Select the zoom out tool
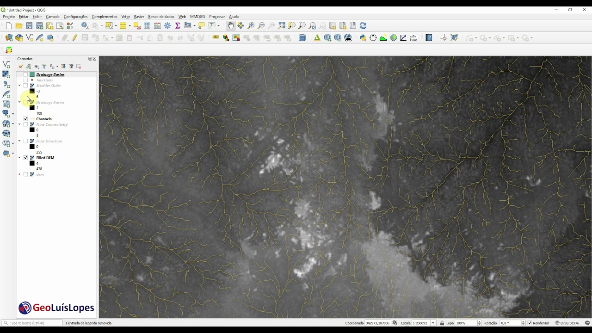The width and height of the screenshot is (592, 333). 261,26
